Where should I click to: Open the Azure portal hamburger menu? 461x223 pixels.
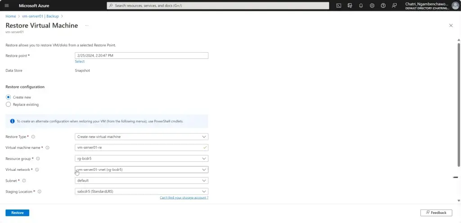(x=7, y=5)
